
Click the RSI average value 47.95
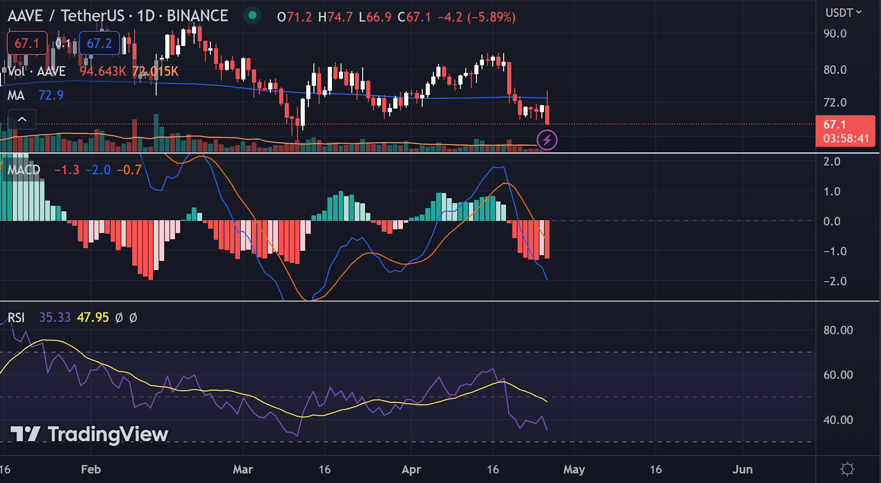click(93, 318)
